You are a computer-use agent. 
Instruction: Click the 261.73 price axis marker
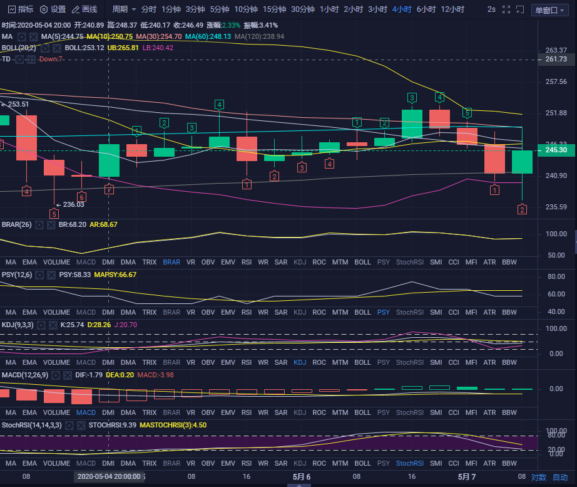point(556,60)
